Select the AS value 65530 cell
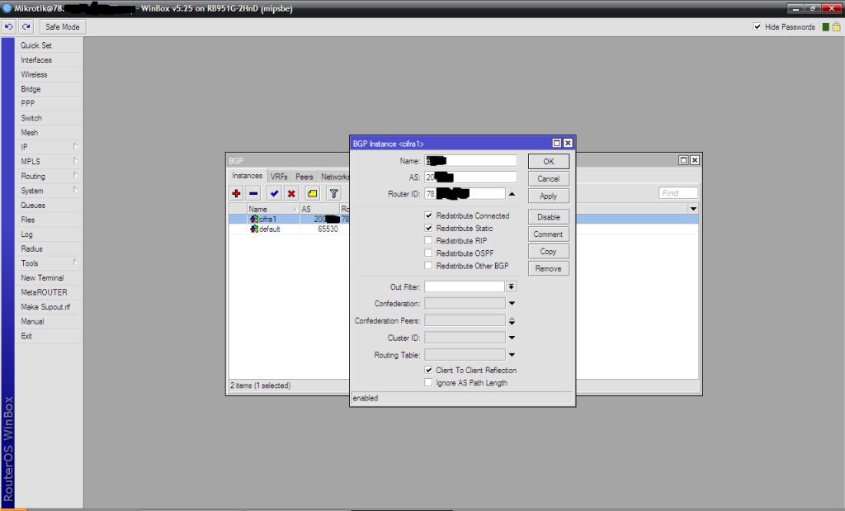 point(328,229)
